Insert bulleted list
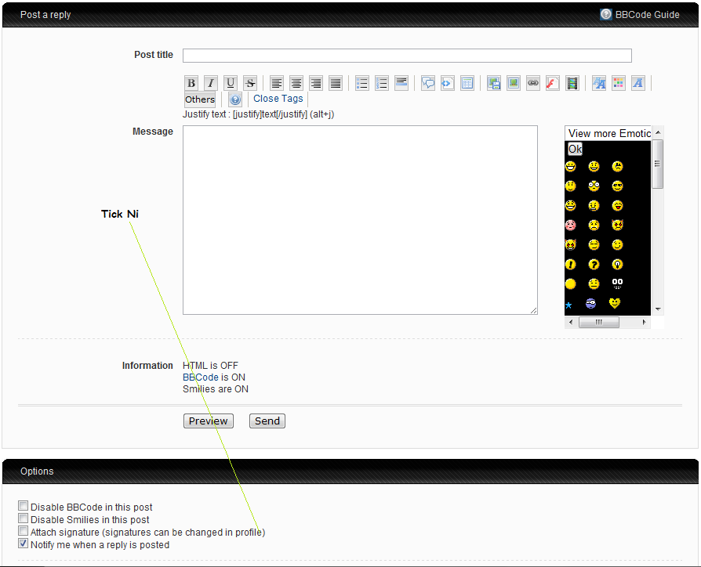 click(362, 83)
